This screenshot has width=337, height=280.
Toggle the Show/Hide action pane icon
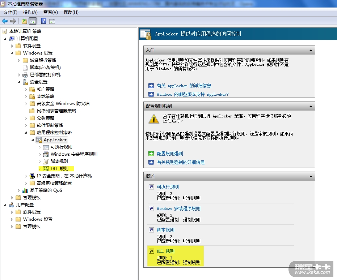click(52, 21)
